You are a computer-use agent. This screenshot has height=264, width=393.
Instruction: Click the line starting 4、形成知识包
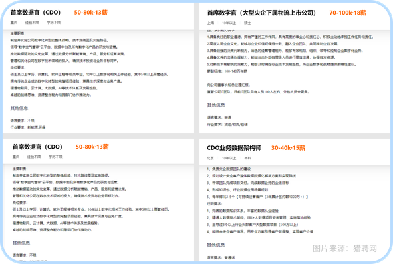pyautogui.click(x=237, y=190)
